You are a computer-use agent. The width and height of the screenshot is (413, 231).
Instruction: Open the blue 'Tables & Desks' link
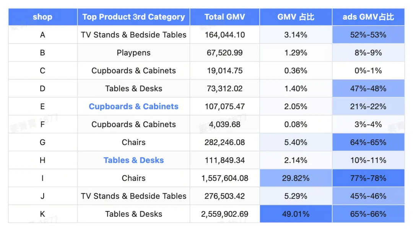point(133,160)
